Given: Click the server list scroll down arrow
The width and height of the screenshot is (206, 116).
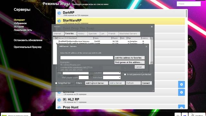Looking at the screenshot, I should point(152,63).
